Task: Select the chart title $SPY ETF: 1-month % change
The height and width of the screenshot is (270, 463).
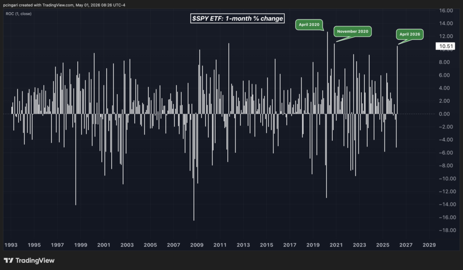Action: pyautogui.click(x=237, y=18)
